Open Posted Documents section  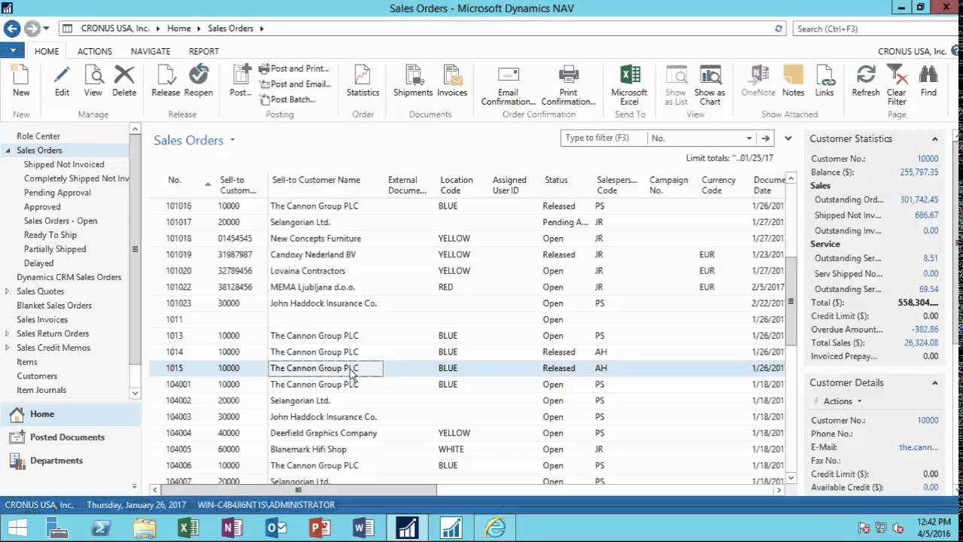(x=70, y=437)
